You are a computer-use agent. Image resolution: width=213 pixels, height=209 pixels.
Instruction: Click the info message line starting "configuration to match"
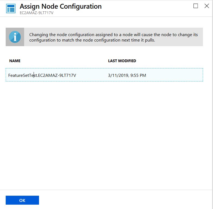[92, 40]
